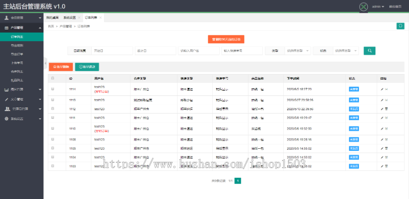This screenshot has width=409, height=199.
Task: Open the 状态 select dropdown
Action: coord(346,51)
